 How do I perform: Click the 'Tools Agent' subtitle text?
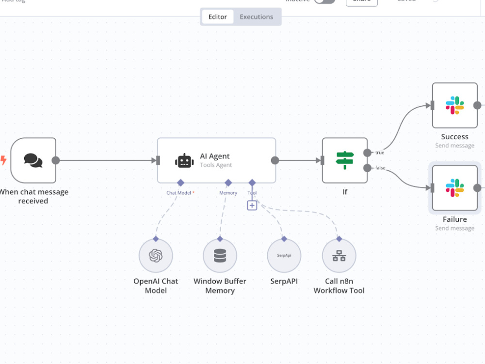pyautogui.click(x=216, y=165)
